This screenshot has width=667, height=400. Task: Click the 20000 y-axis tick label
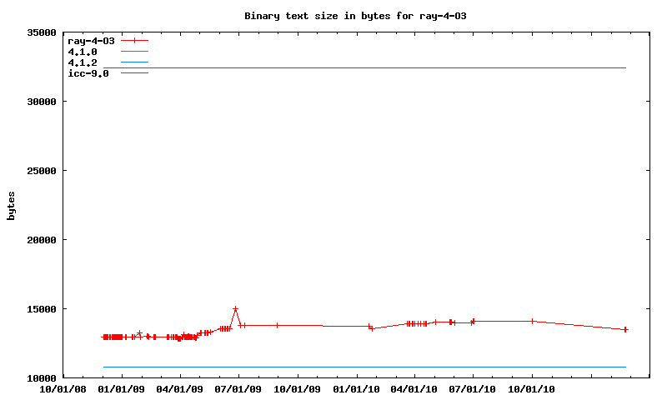pyautogui.click(x=38, y=240)
